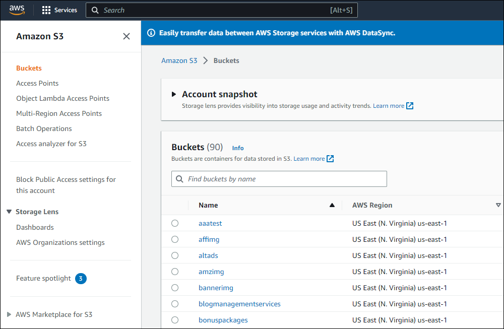Select the amzimg bucket radio button

point(175,272)
